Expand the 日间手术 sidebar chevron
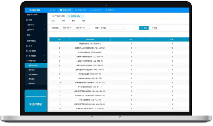 click(45, 30)
